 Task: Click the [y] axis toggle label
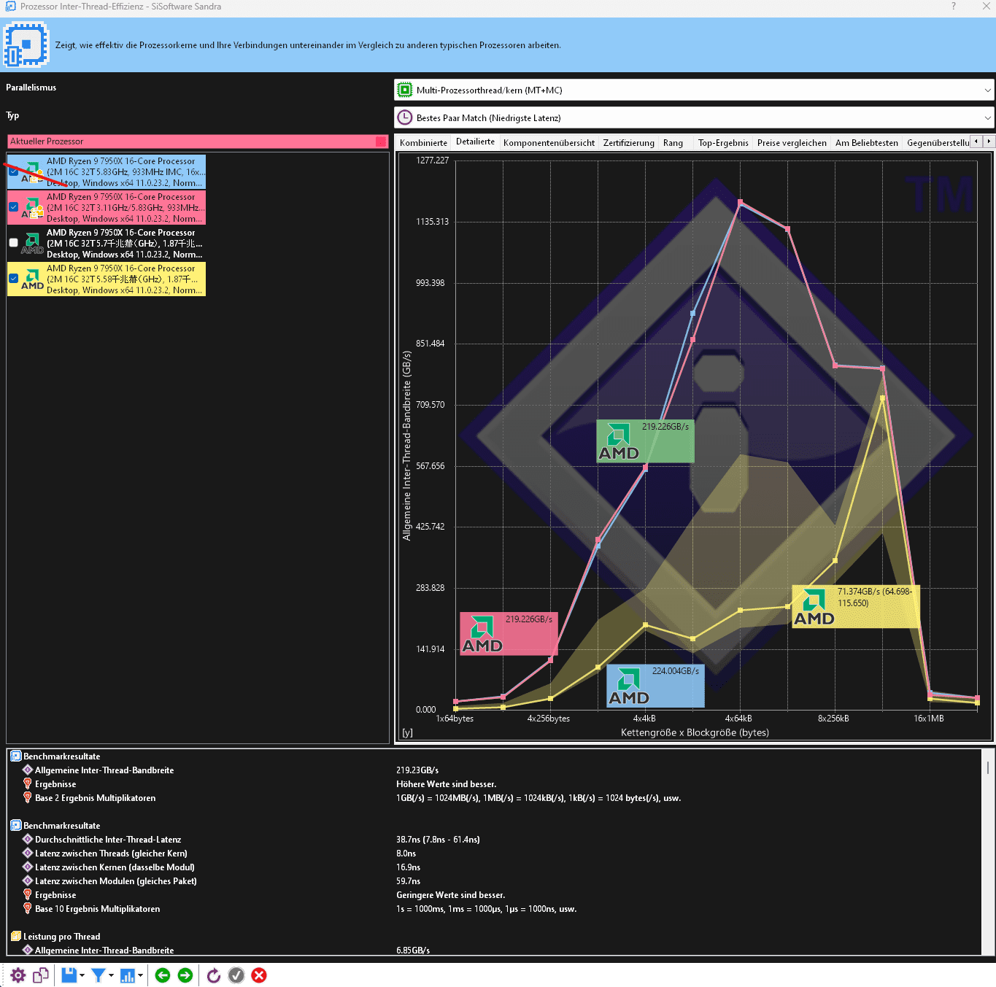coord(407,733)
